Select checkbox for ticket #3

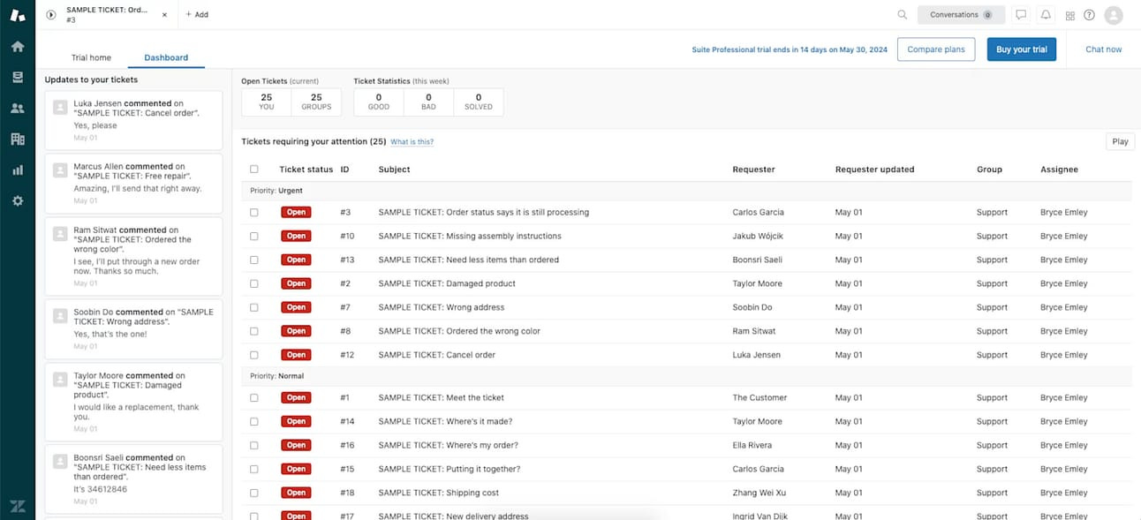click(x=254, y=213)
